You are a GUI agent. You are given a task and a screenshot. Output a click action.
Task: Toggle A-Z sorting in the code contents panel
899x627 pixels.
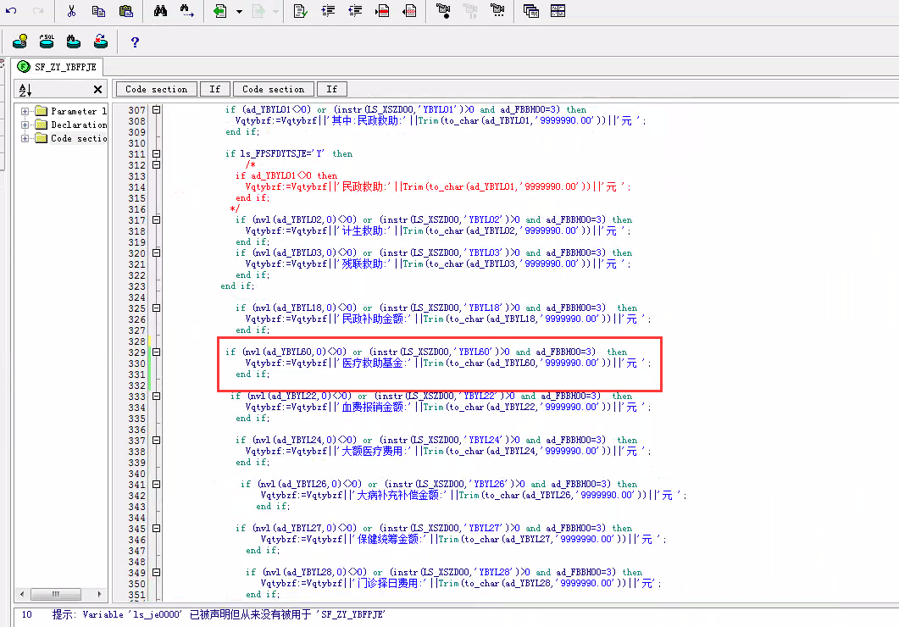[x=25, y=90]
